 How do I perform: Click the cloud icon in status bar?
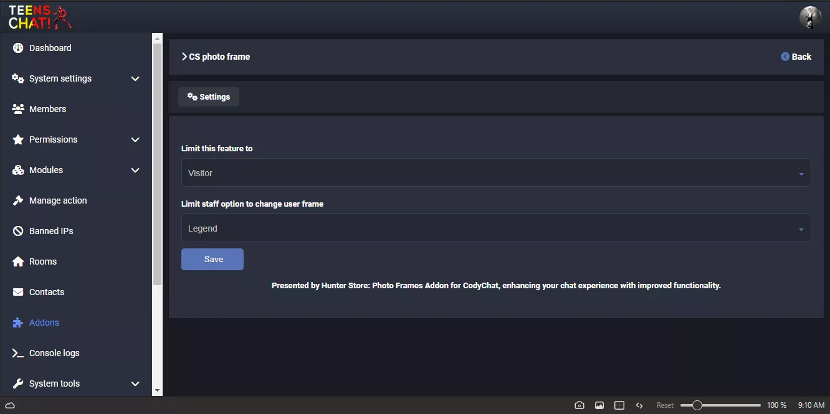coord(10,405)
